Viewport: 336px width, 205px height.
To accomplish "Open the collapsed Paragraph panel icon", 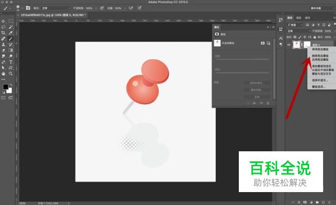I will (281, 44).
